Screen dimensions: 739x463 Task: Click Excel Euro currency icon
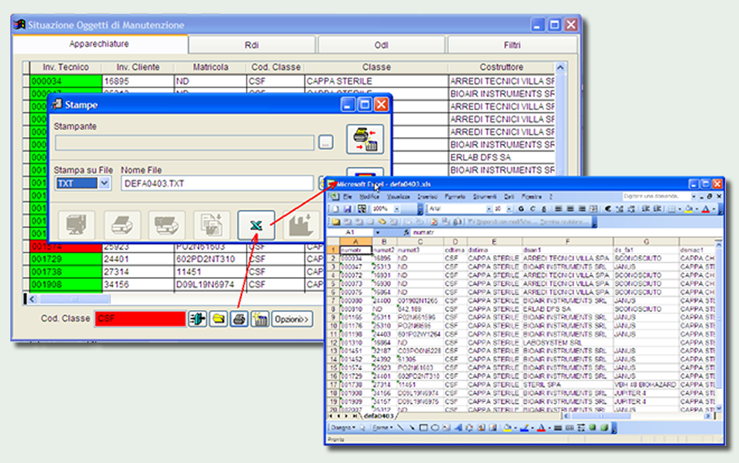coord(608,209)
